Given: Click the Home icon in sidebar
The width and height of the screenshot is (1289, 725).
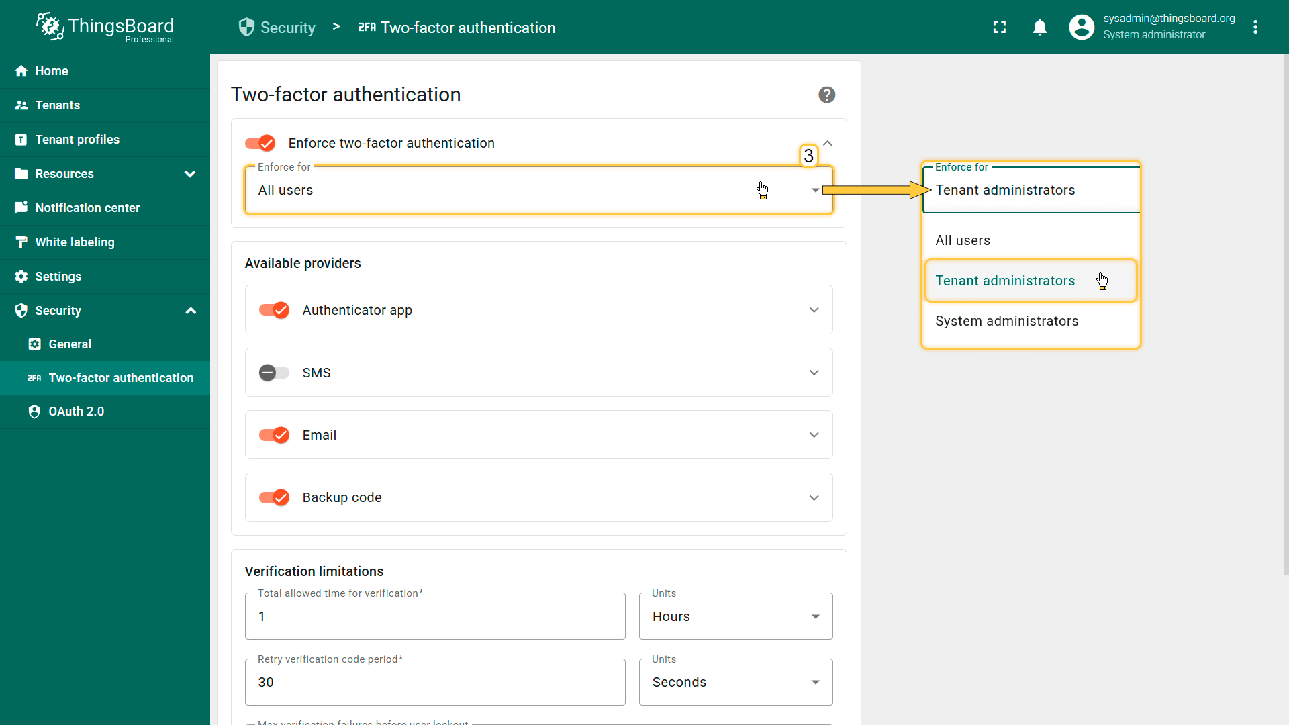Looking at the screenshot, I should pos(21,71).
